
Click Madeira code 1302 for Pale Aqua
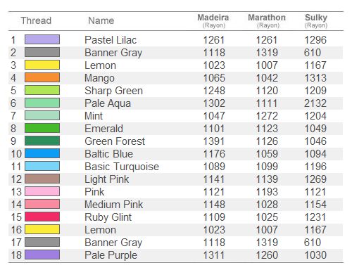(214, 103)
